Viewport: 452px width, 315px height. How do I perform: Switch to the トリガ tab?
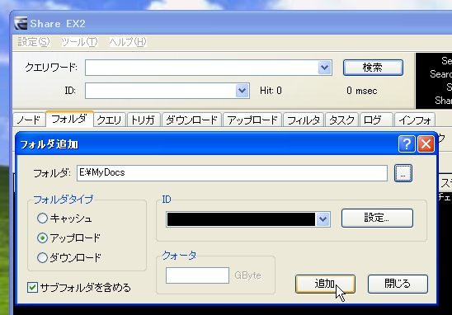(143, 120)
